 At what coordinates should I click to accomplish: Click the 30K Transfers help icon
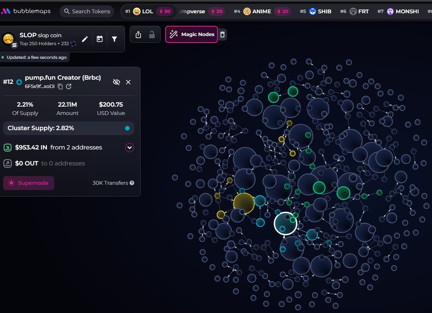[x=132, y=183]
